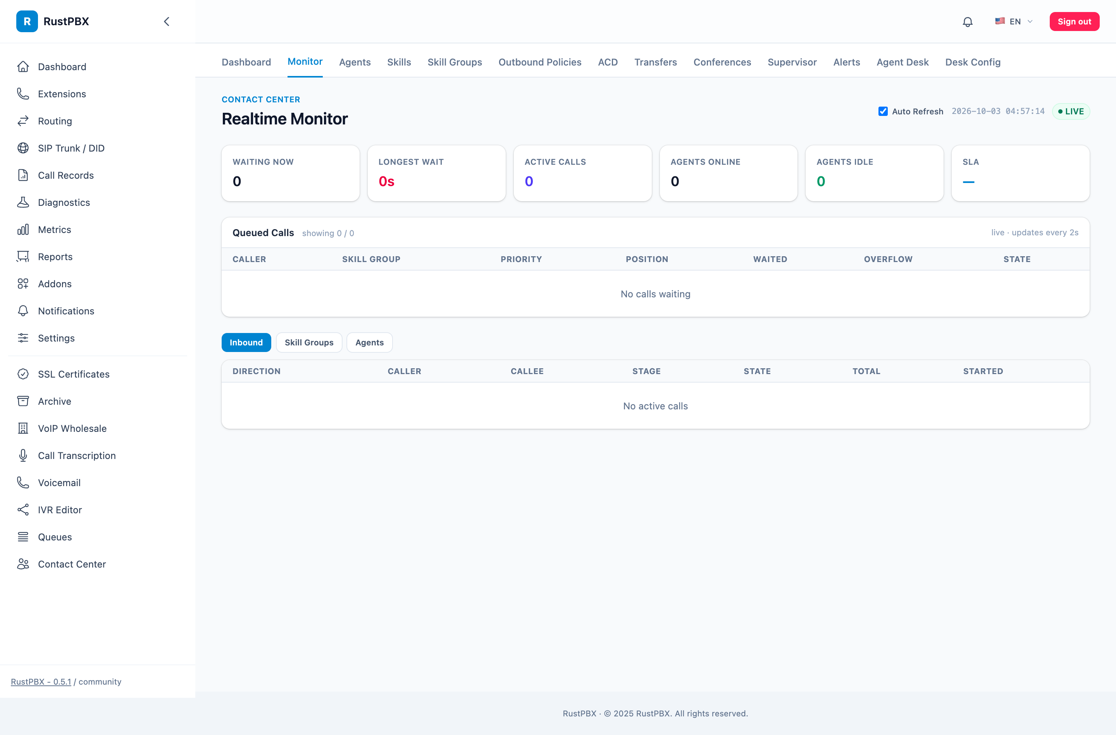The image size is (1116, 735).
Task: Switch the call view to Agents pill
Action: click(x=370, y=342)
